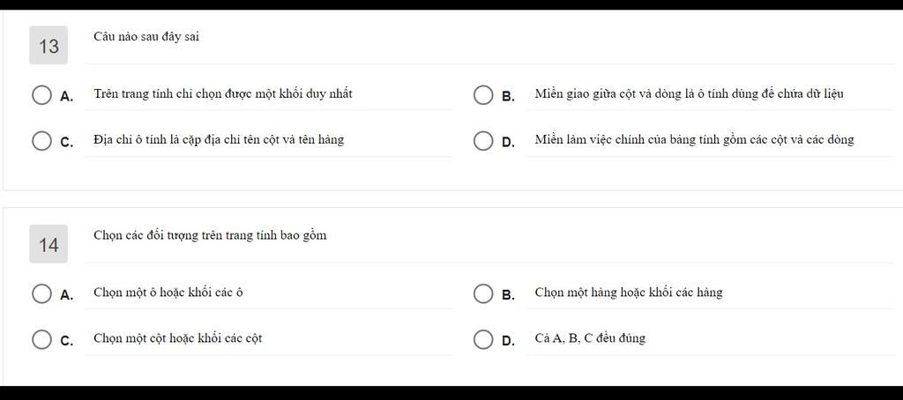
Task: Click question text "Câu nào sau đây sai"
Action: pos(146,36)
